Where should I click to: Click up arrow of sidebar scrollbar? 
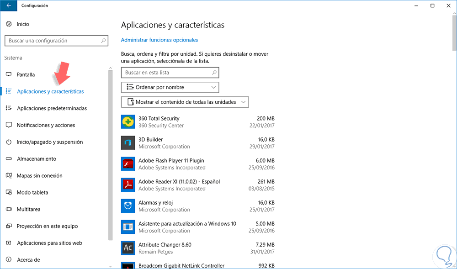click(x=110, y=68)
